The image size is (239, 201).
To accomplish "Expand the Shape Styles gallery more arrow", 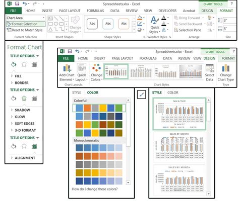I will [134, 30].
